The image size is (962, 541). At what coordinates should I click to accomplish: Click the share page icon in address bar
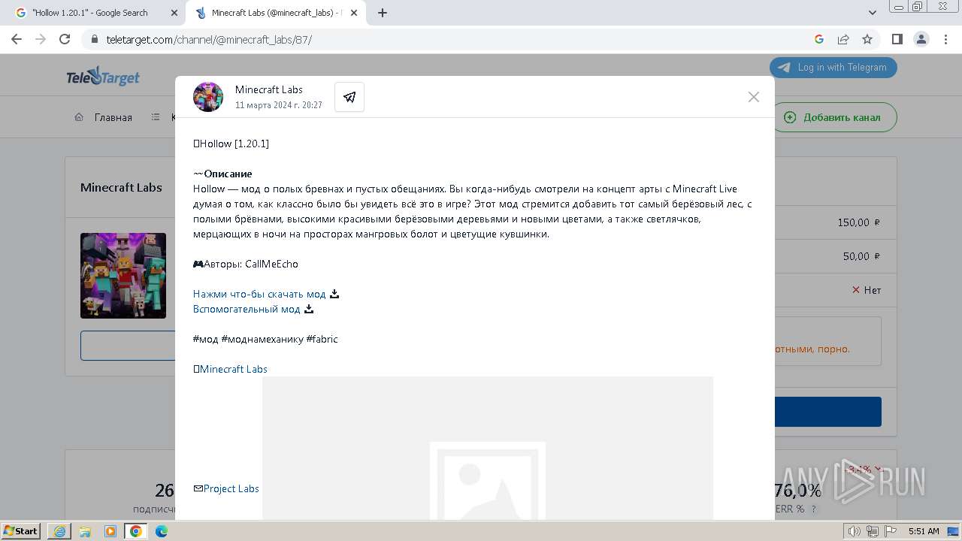coord(843,39)
